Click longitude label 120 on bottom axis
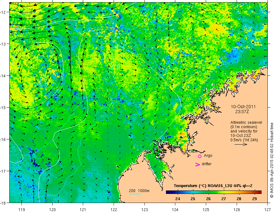 tap(52, 210)
